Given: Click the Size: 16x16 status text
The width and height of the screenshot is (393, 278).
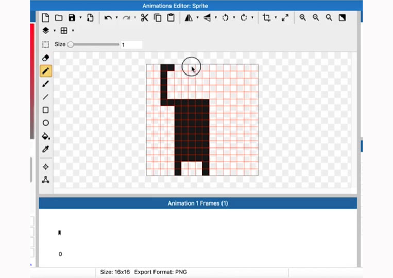Looking at the screenshot, I should [115, 272].
